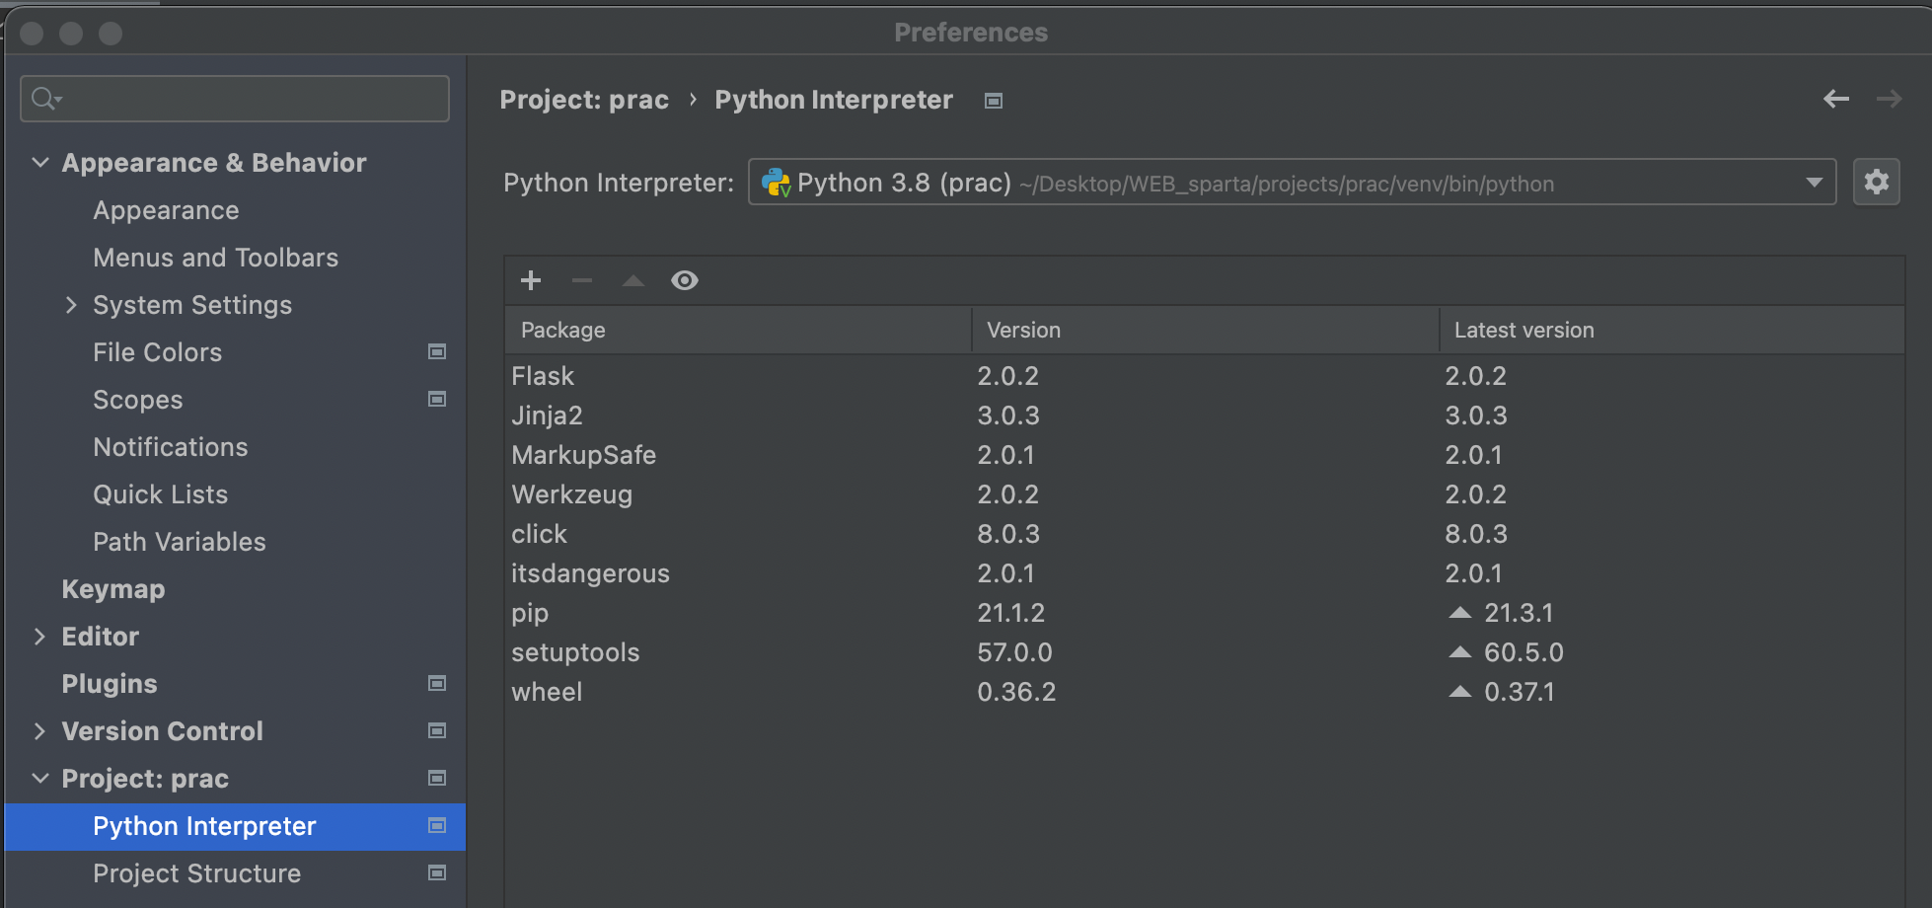Sort by Package column header
This screenshot has width=1932, height=908.
coord(738,330)
